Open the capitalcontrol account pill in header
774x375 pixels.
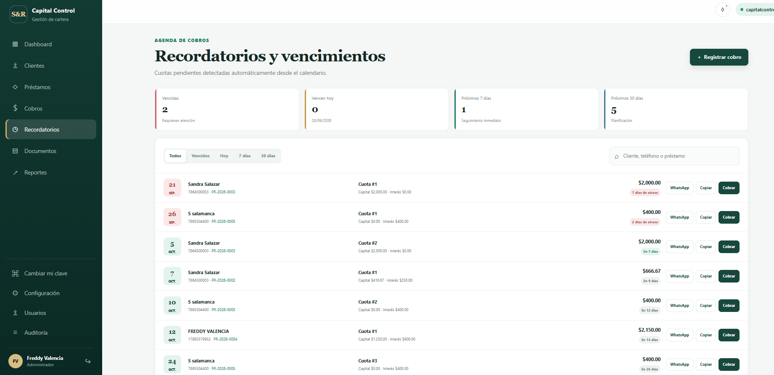pyautogui.click(x=755, y=10)
